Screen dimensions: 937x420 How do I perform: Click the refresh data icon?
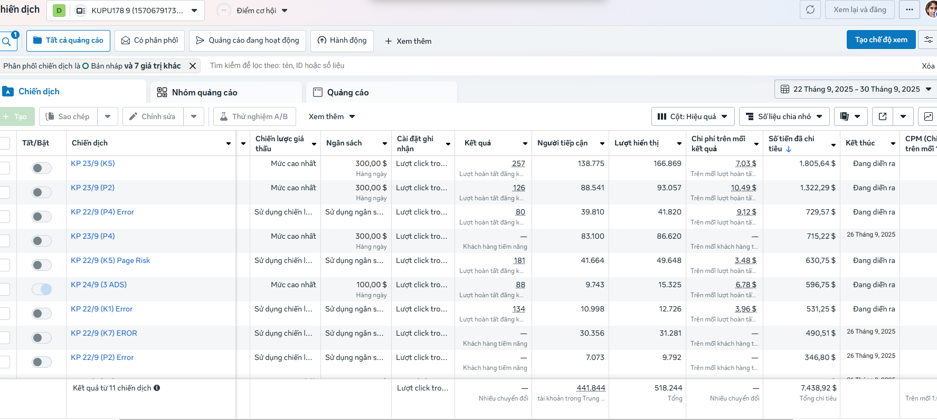810,10
